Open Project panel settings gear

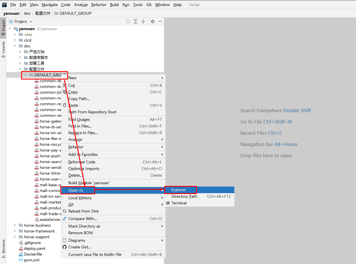pos(153,21)
